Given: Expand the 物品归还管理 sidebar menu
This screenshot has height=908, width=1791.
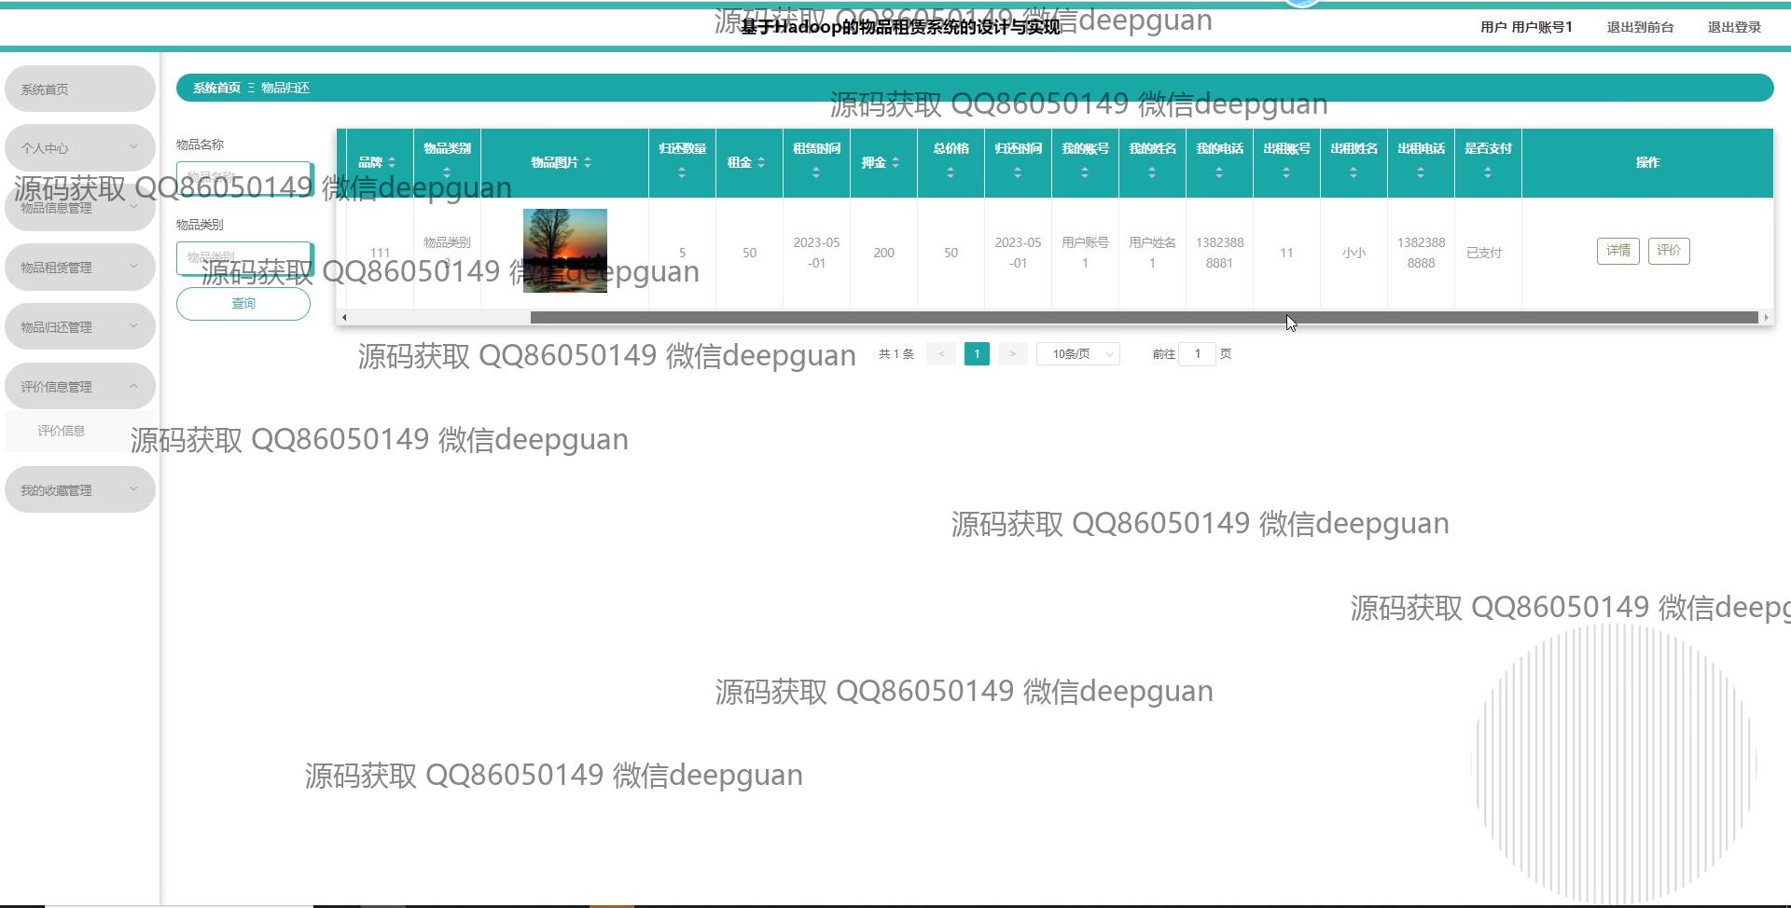Looking at the screenshot, I should click(80, 326).
